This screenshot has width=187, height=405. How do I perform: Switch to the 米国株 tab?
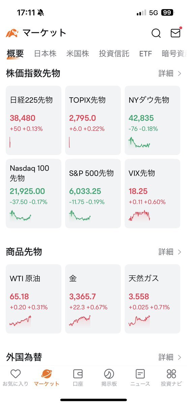coord(78,54)
